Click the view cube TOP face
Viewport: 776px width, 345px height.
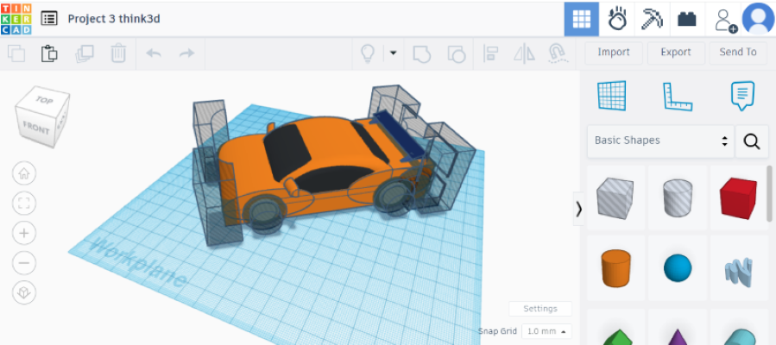[x=45, y=100]
